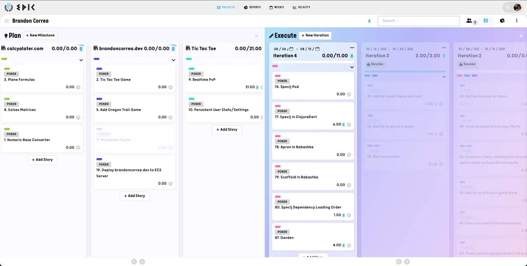Click the pink label pill under Iteration 4 header
The width and height of the screenshot is (527, 266).
(275, 66)
